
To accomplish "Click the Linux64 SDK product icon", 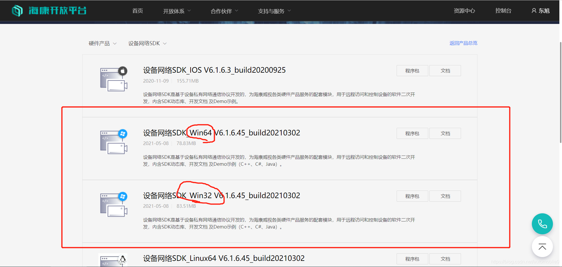I will pos(114,260).
